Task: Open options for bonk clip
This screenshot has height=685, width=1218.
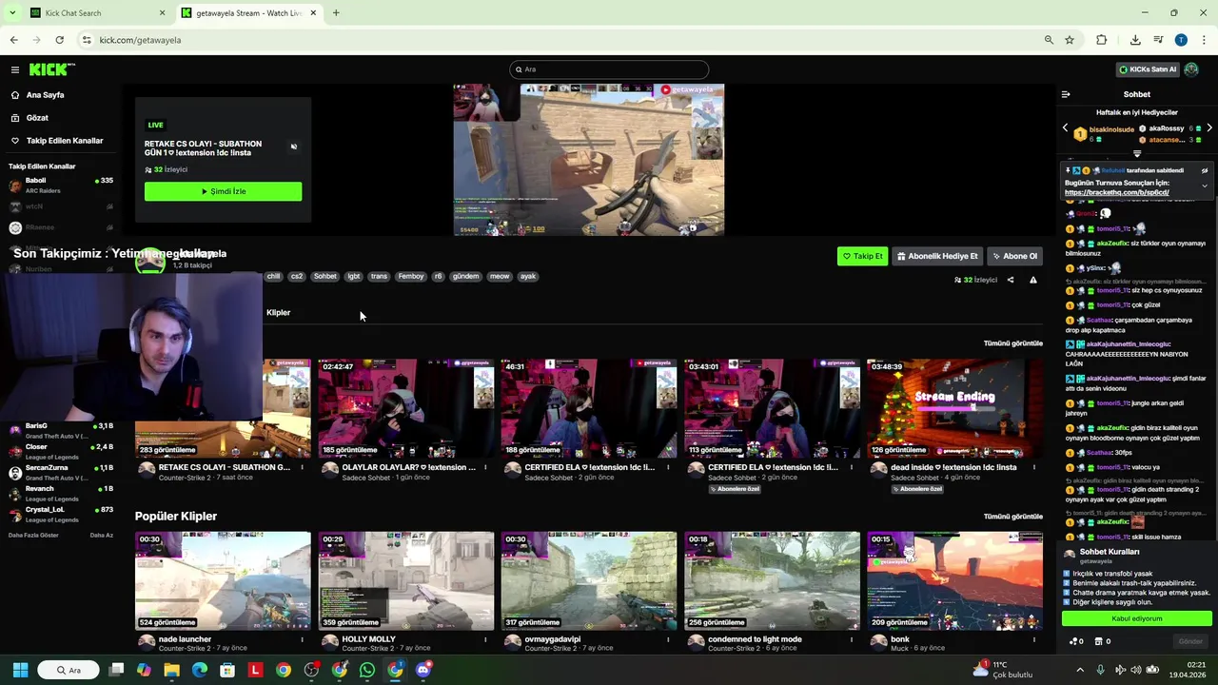Action: point(1034,639)
